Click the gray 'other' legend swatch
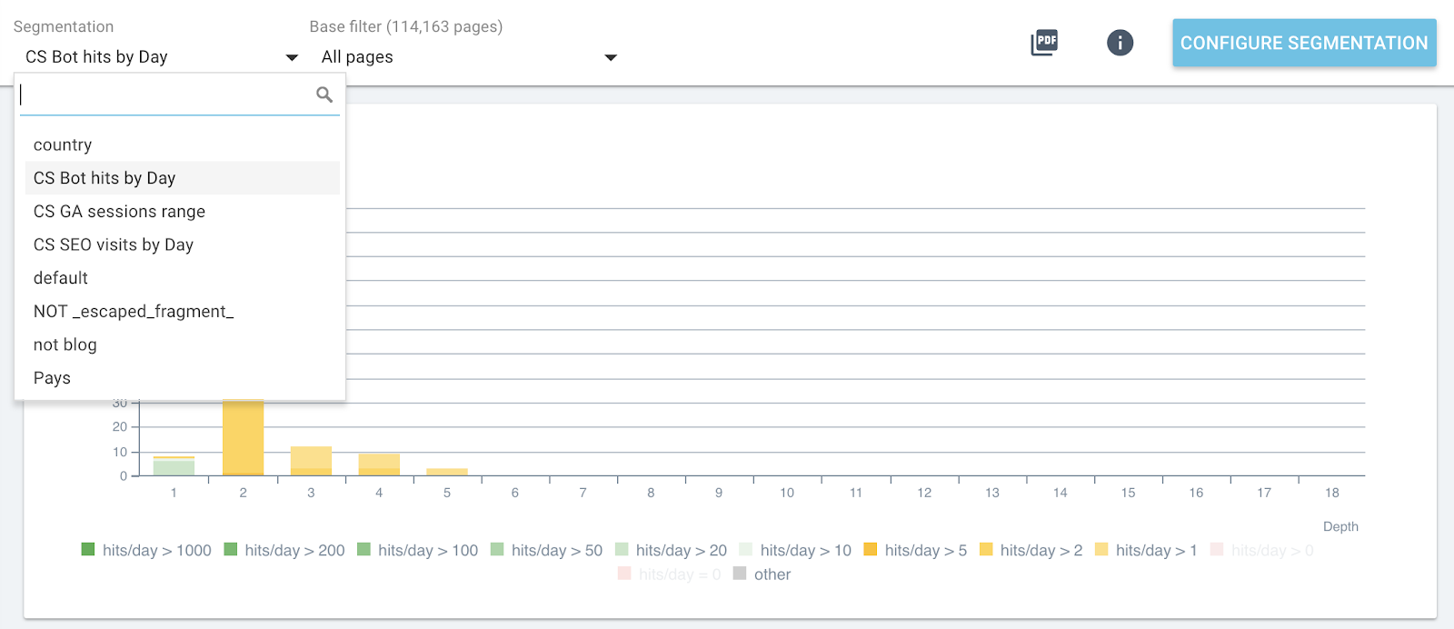The height and width of the screenshot is (629, 1454). [x=740, y=574]
